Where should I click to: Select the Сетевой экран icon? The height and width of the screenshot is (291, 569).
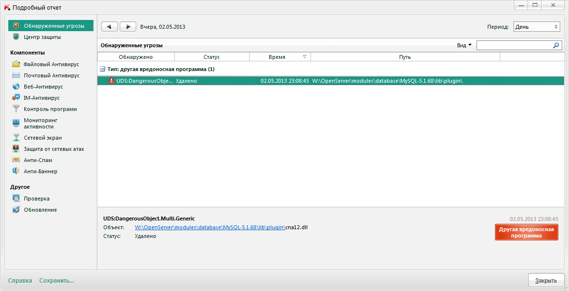pyautogui.click(x=16, y=138)
